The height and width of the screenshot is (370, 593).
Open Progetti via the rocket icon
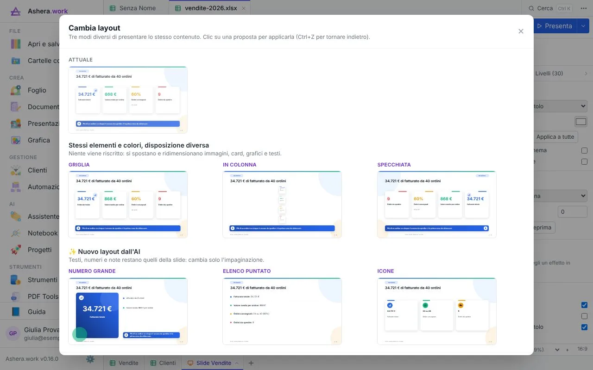[x=16, y=250]
